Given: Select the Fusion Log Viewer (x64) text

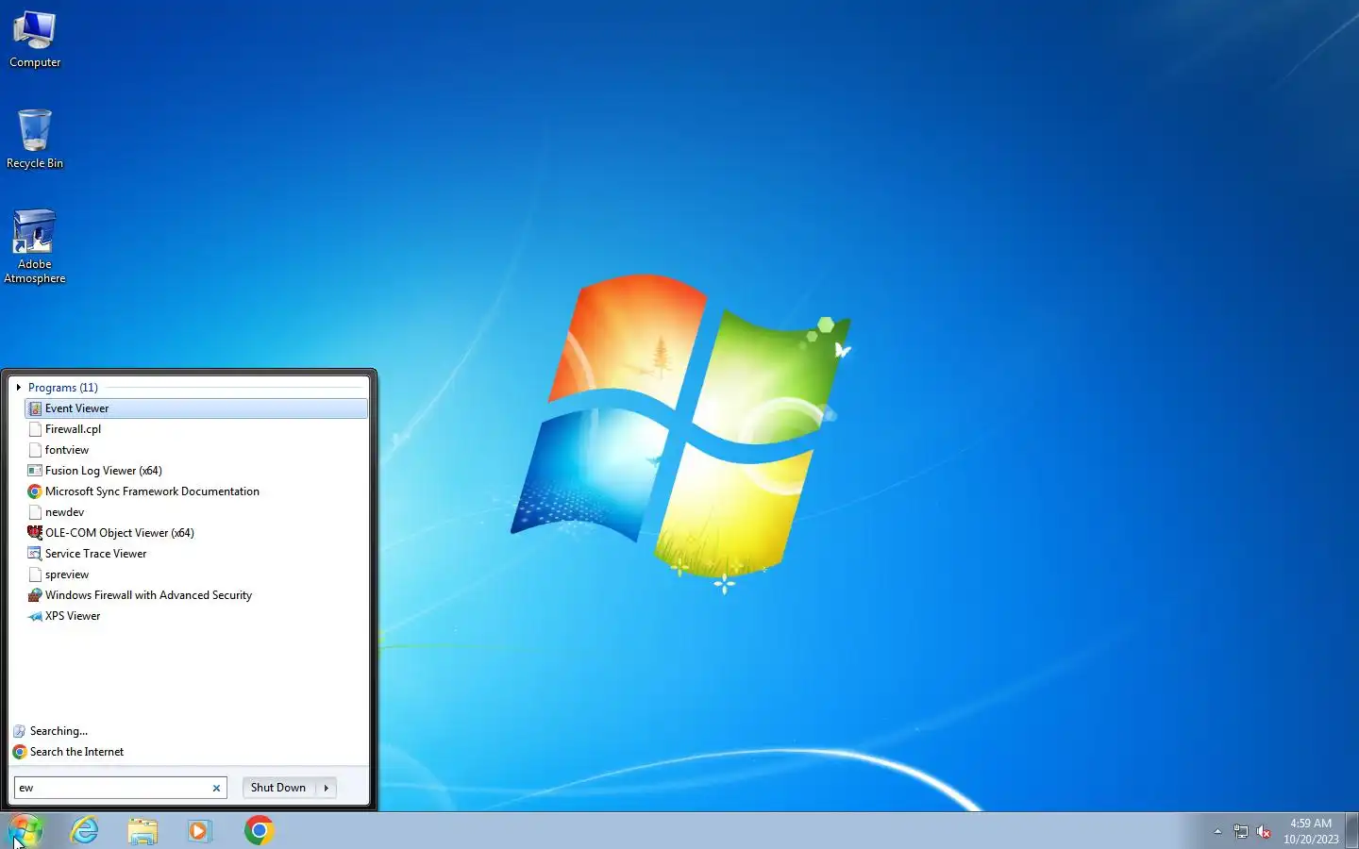Looking at the screenshot, I should point(104,471).
